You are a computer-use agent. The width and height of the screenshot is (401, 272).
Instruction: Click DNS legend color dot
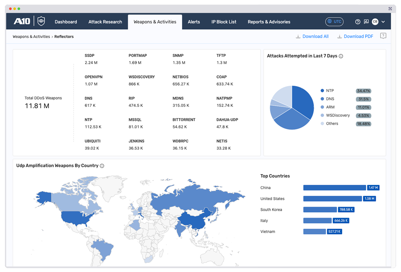tap(322, 99)
